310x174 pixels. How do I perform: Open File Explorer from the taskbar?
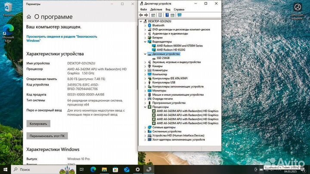pyautogui.click(x=104, y=169)
